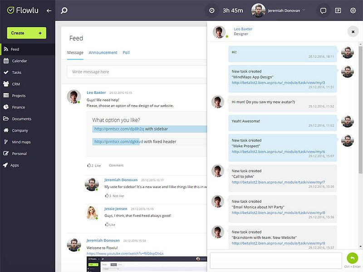The width and height of the screenshot is (363, 272).
Task: Click in the Write message here field
Action: pos(137,72)
